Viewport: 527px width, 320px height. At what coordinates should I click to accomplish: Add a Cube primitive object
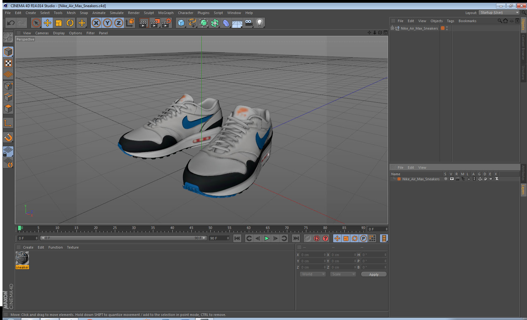[181, 23]
